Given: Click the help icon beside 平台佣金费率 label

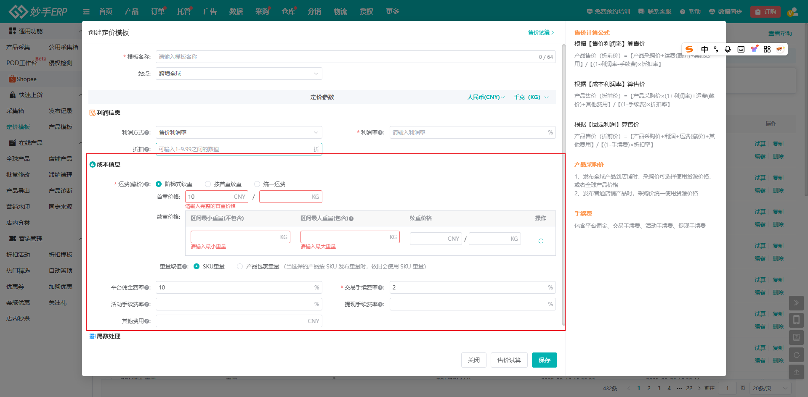Looking at the screenshot, I should click(147, 288).
